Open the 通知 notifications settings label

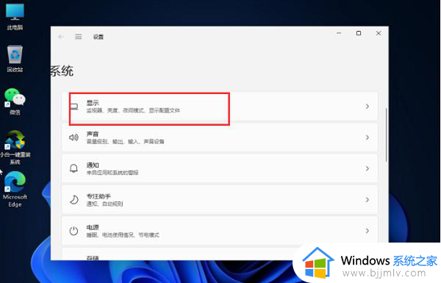click(93, 165)
